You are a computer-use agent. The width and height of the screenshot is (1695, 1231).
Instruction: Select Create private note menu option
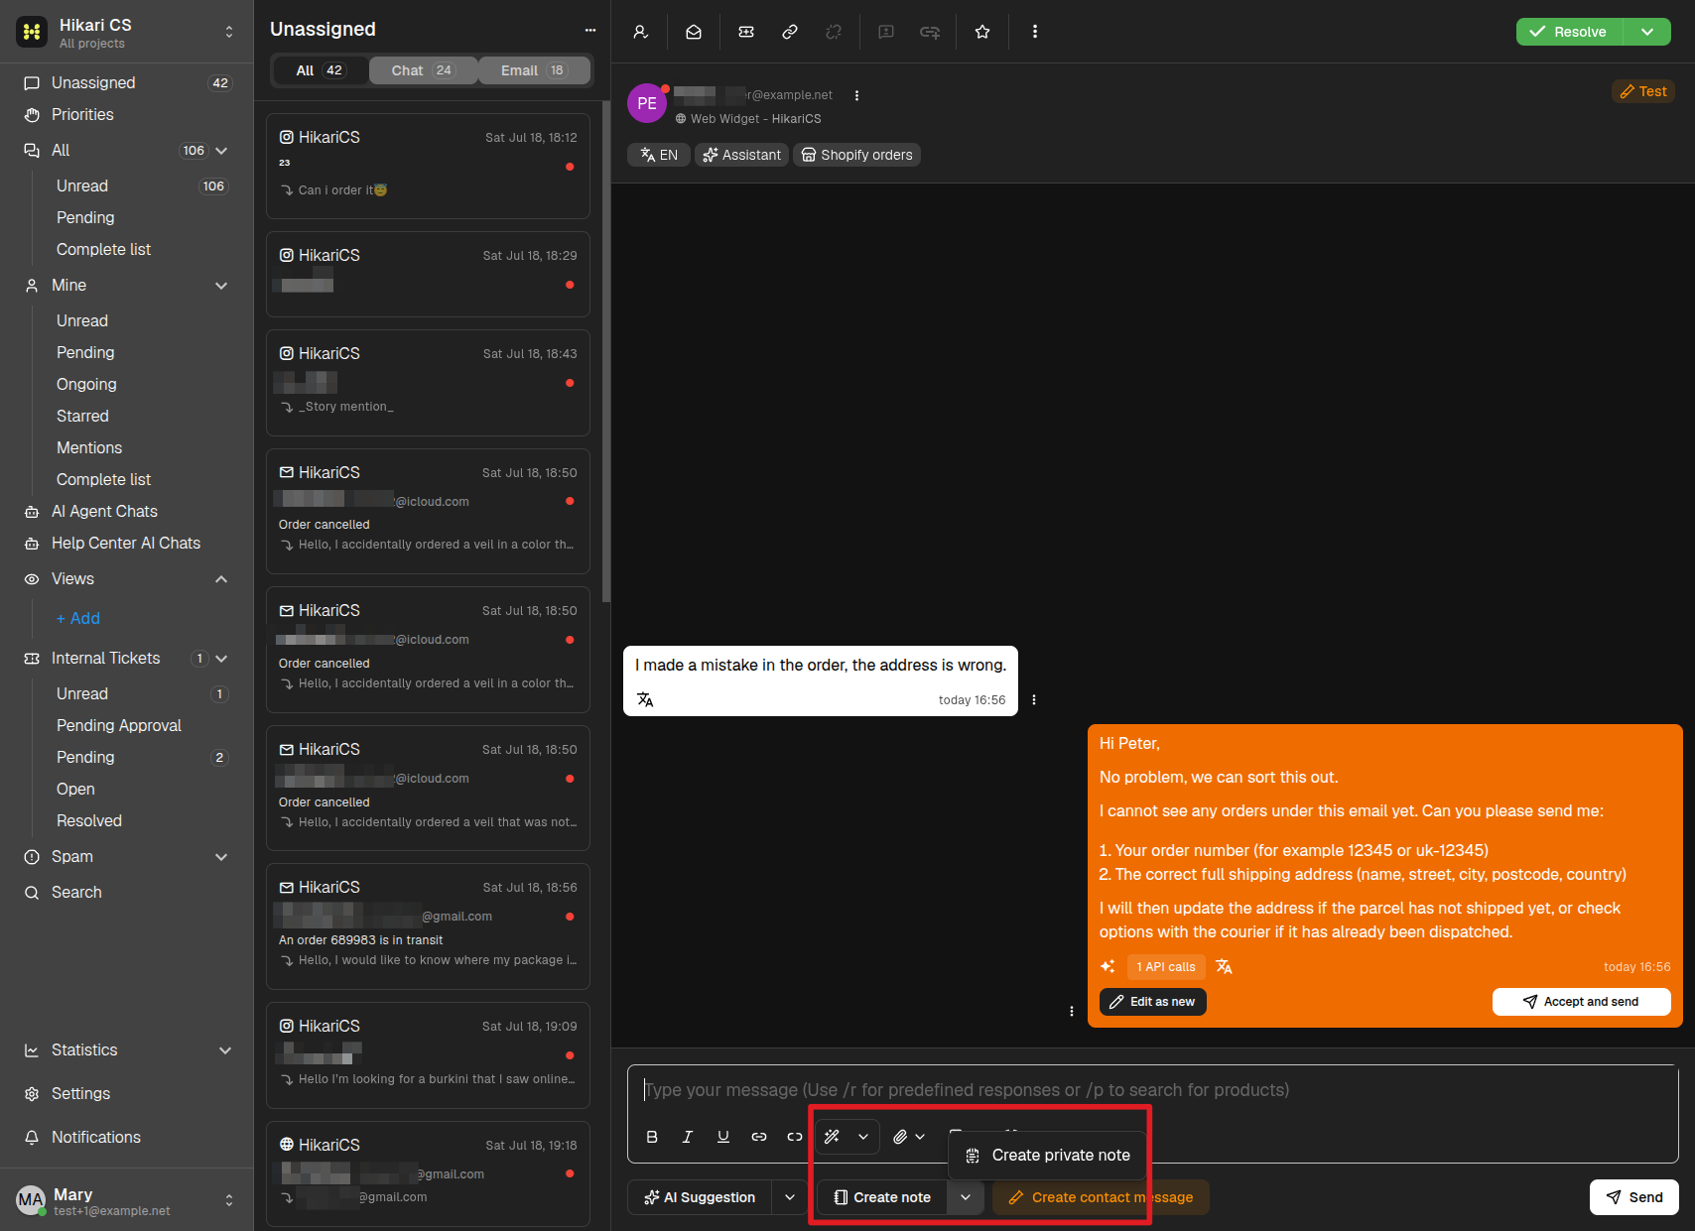point(1048,1156)
